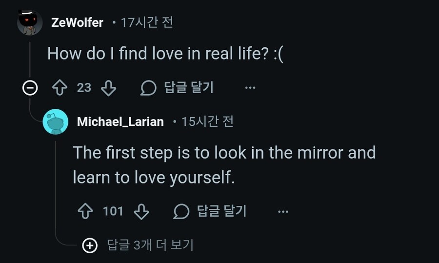Click the 101 vote count
Image resolution: width=439 pixels, height=263 pixels.
(113, 211)
